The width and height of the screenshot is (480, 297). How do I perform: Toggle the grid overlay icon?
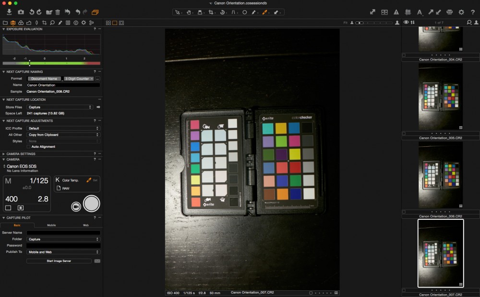(408, 12)
